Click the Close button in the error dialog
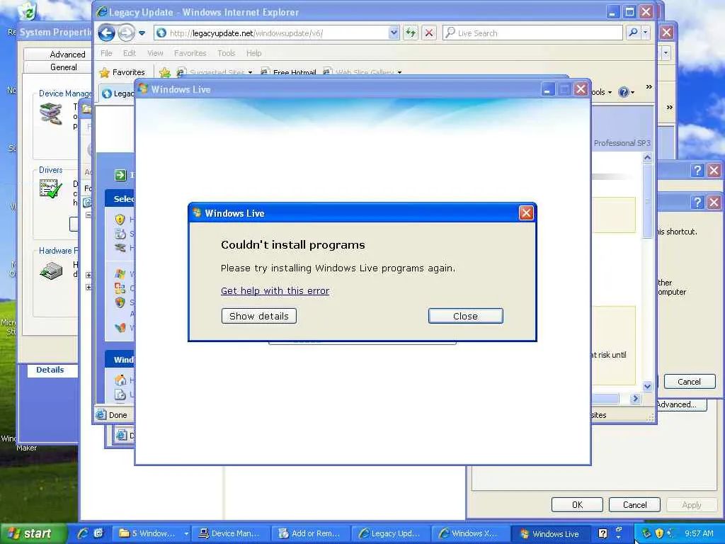 pos(465,316)
